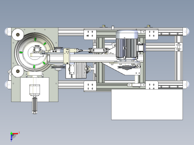The height and width of the screenshot is (145, 194).
Task: Select the upper white roller beside the bowl
Action: tap(18, 35)
